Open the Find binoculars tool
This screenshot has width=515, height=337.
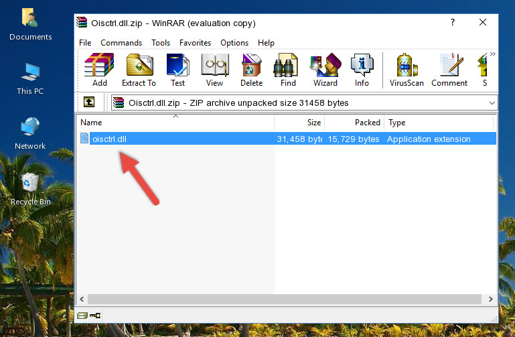(x=288, y=70)
